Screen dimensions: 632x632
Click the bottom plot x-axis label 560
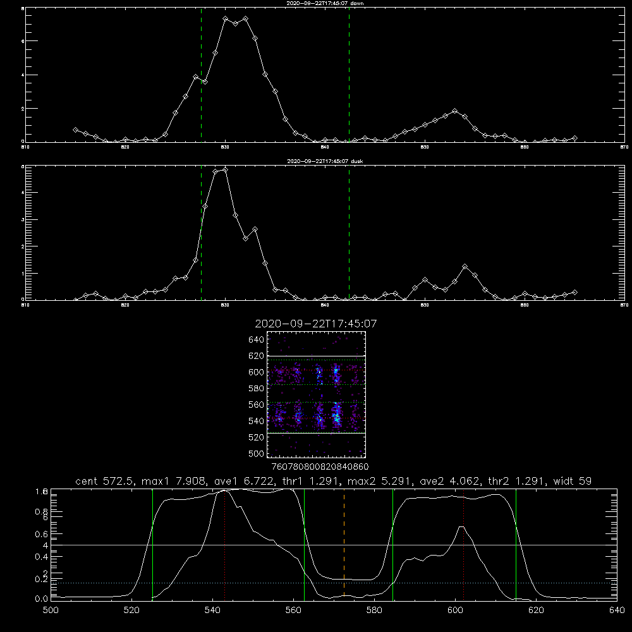[293, 611]
